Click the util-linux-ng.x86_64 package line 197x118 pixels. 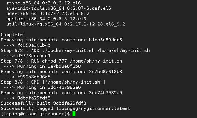pos(66,24)
